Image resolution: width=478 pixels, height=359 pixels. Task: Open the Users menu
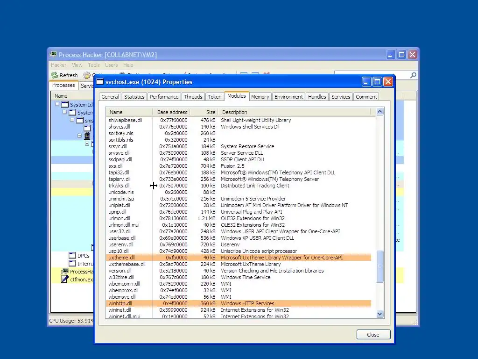(111, 65)
